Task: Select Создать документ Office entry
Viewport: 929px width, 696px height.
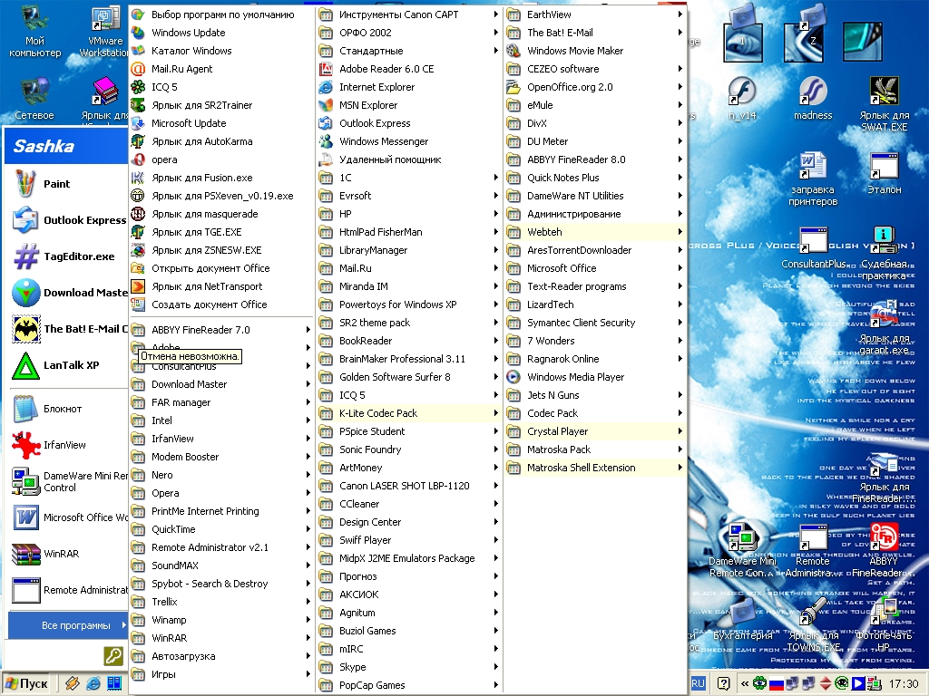Action: (220, 304)
